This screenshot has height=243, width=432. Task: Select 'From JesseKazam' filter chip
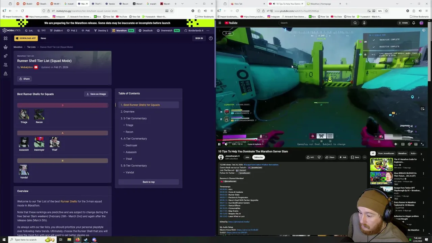point(386,154)
